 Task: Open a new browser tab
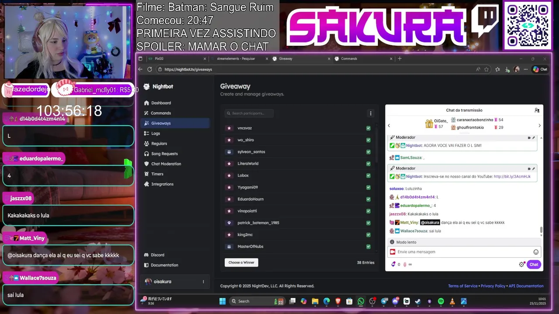click(x=400, y=58)
